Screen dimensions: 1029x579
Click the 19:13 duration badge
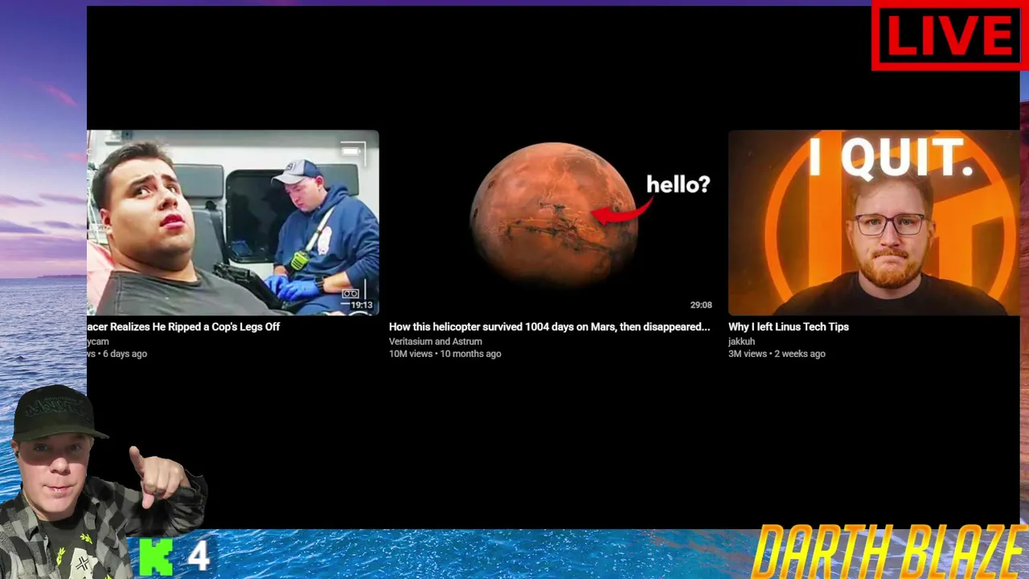point(362,306)
